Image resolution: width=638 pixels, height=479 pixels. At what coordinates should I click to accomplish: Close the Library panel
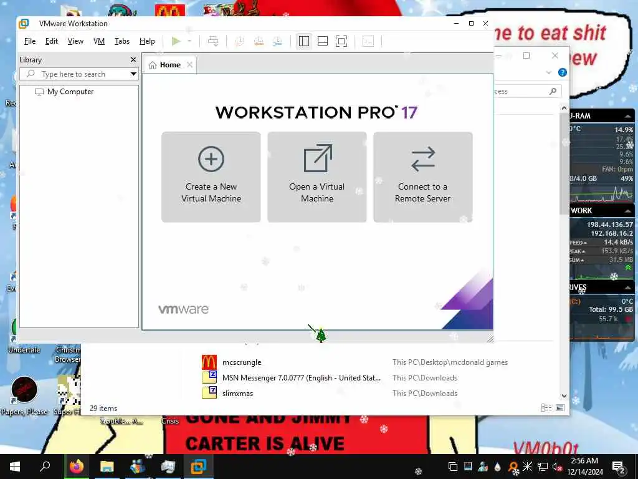pyautogui.click(x=133, y=60)
